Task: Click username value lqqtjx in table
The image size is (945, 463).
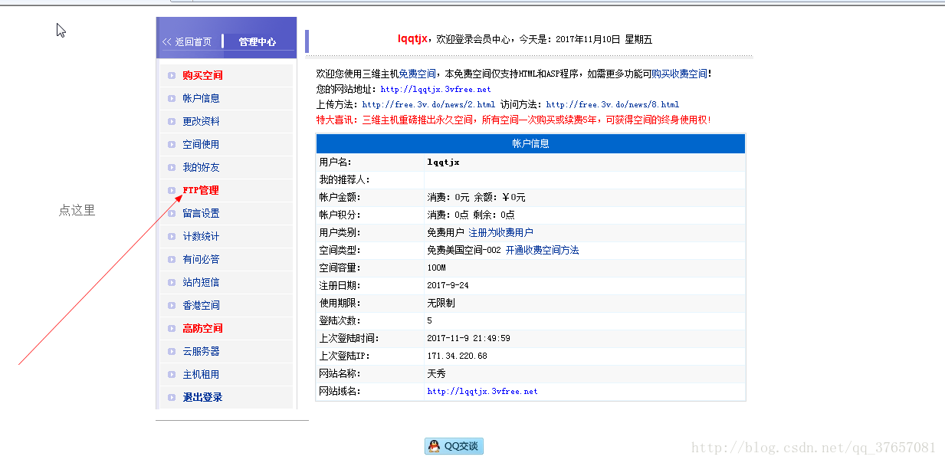Action: tap(443, 162)
